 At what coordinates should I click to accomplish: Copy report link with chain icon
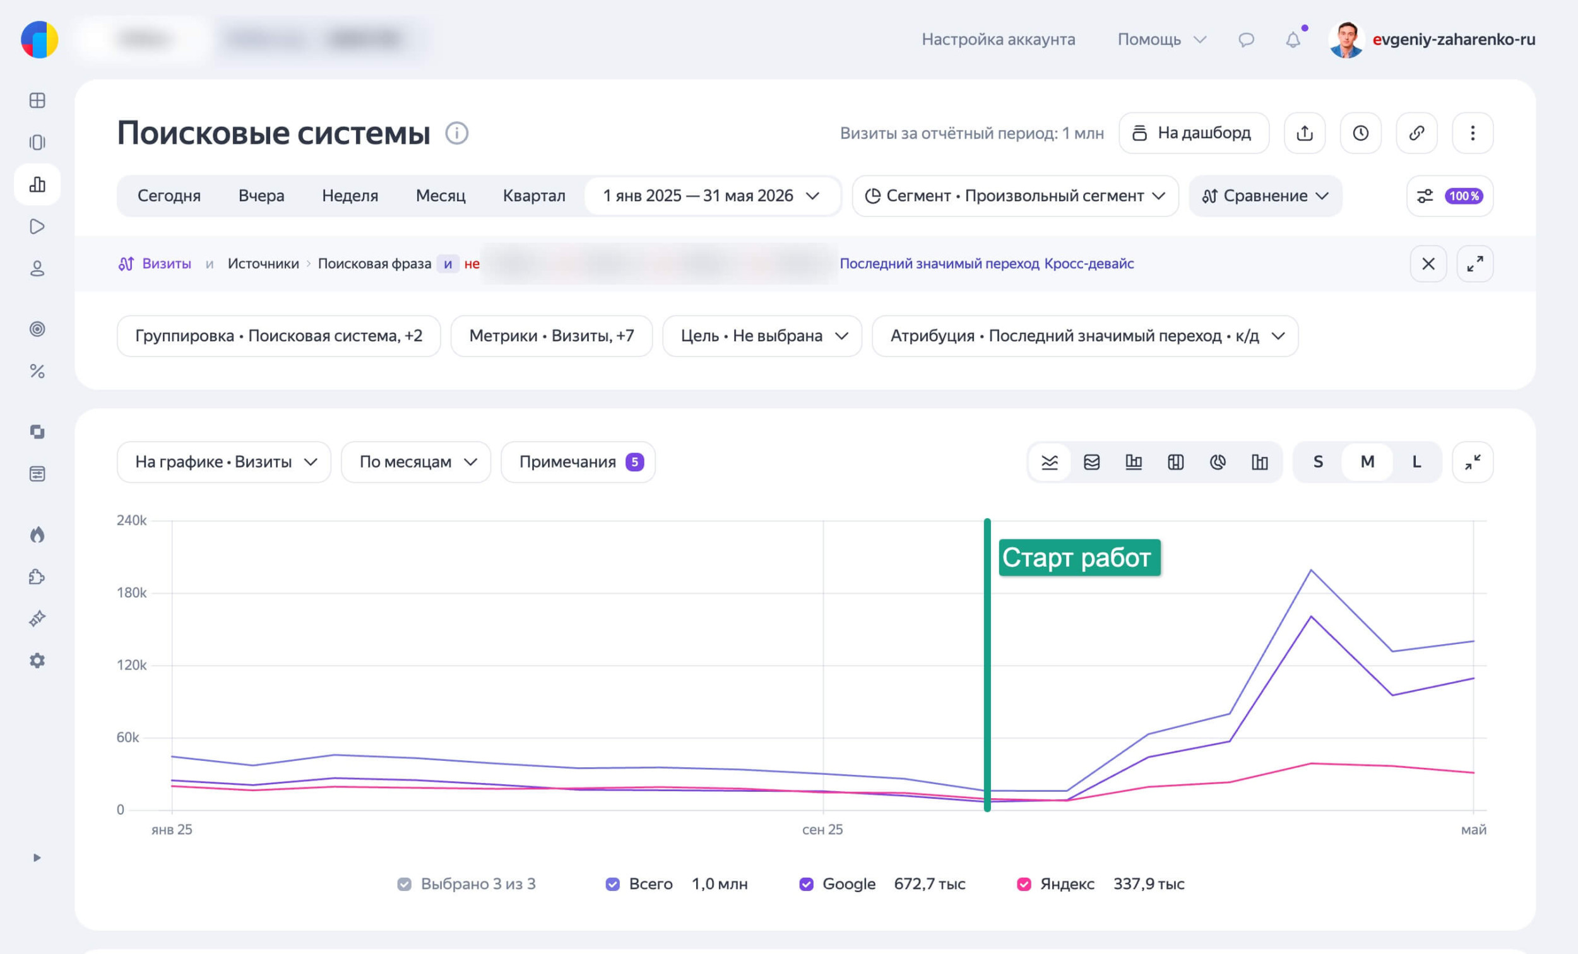tap(1416, 133)
